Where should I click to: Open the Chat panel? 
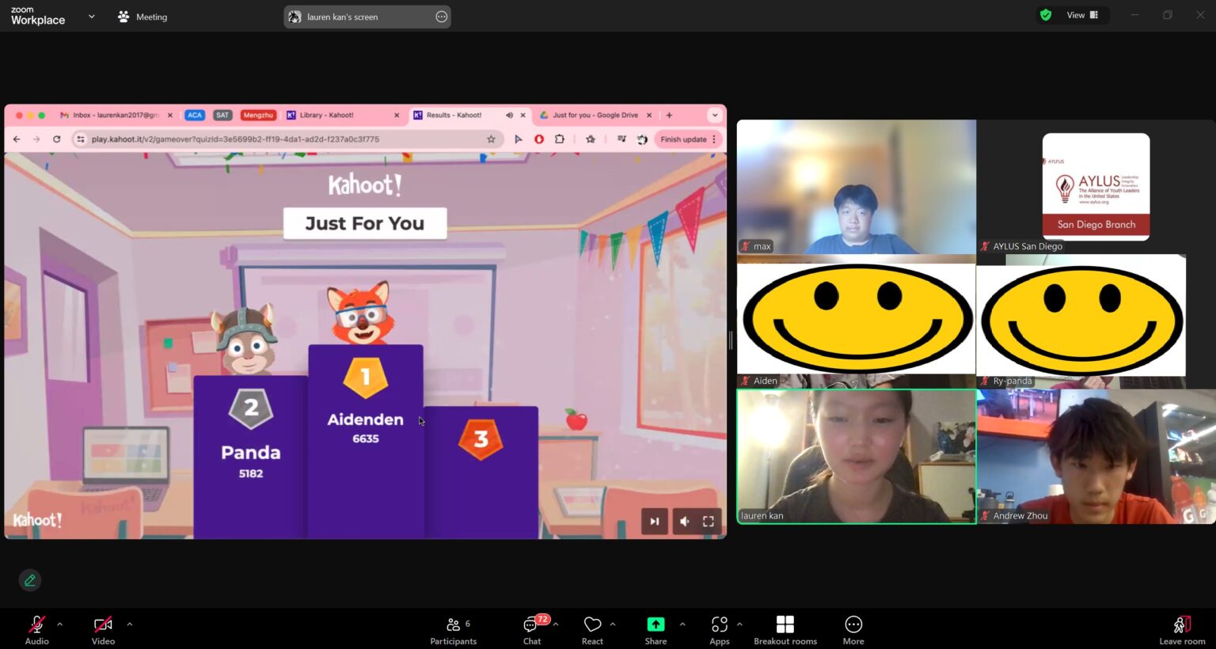[532, 630]
